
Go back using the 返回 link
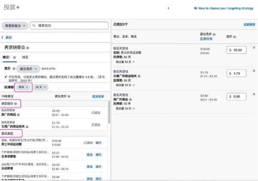(x=7, y=38)
